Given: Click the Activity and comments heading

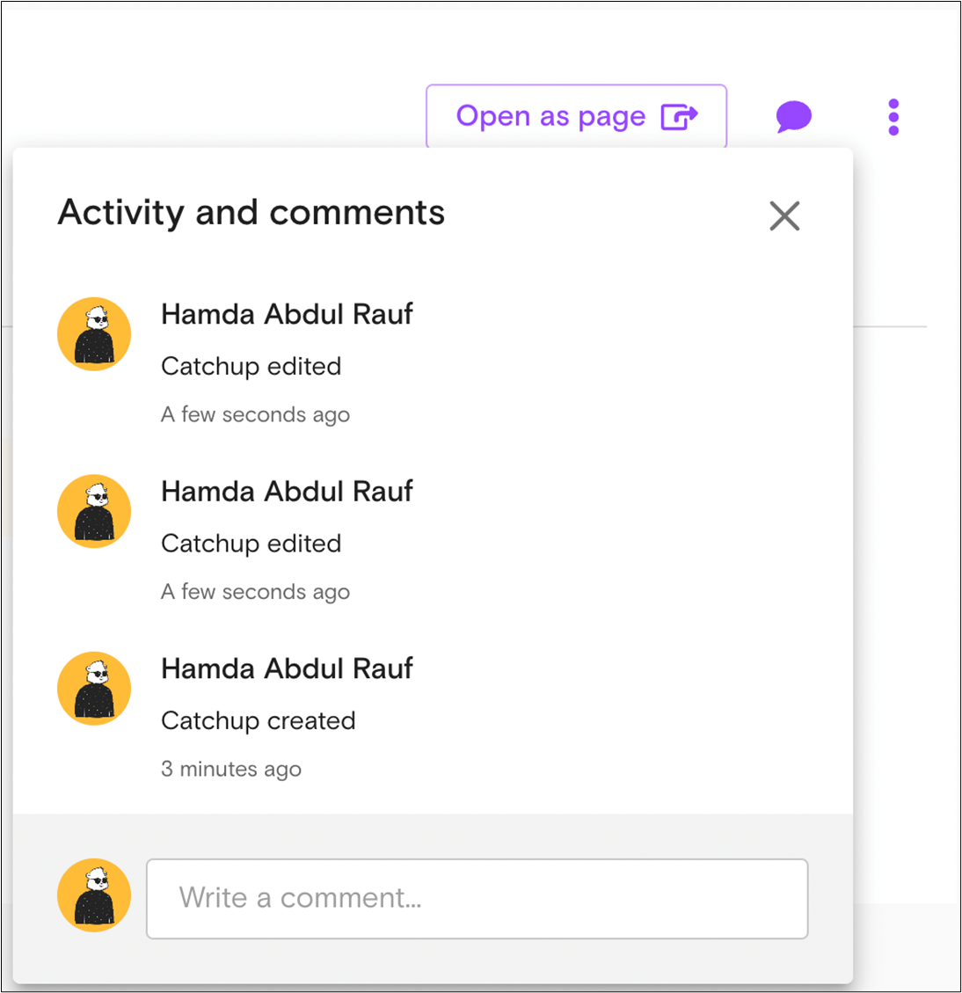Looking at the screenshot, I should pyautogui.click(x=251, y=213).
